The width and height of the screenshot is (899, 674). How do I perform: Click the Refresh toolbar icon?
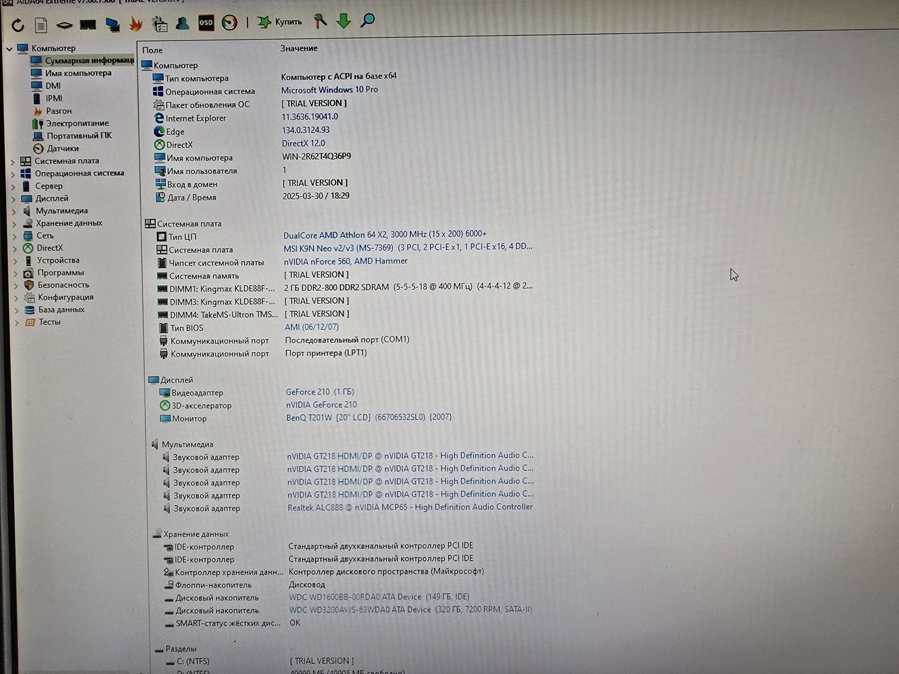[x=18, y=25]
